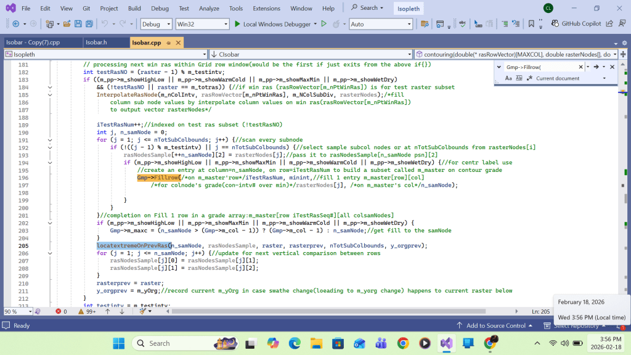Viewport: 631px width, 355px height.
Task: Click the find text input field
Action: tap(540, 67)
